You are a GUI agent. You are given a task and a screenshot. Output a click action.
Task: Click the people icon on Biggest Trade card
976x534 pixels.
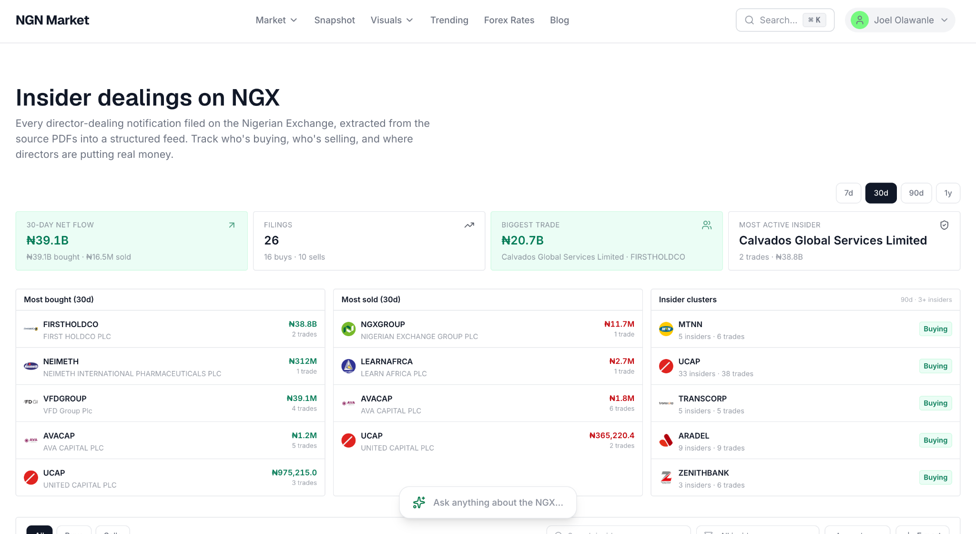point(707,225)
